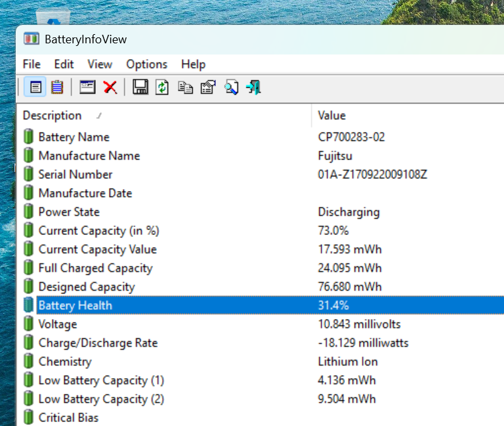Click battery icon beside Full Charged Capacity

point(29,267)
